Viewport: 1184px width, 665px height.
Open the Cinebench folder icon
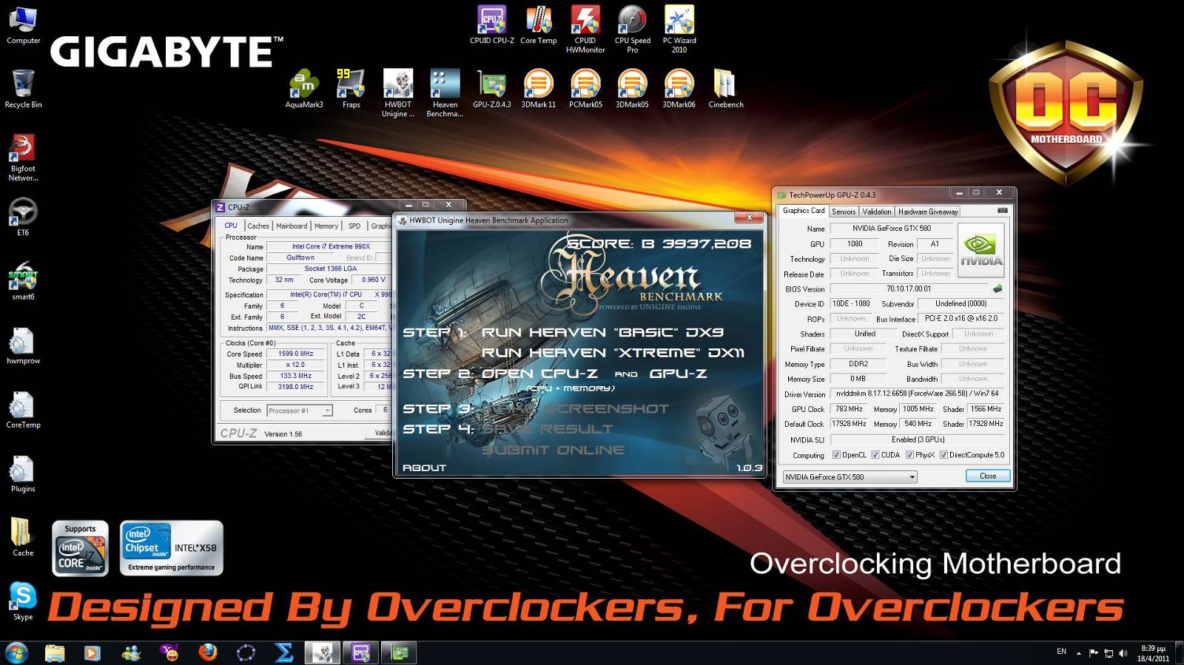click(x=726, y=89)
